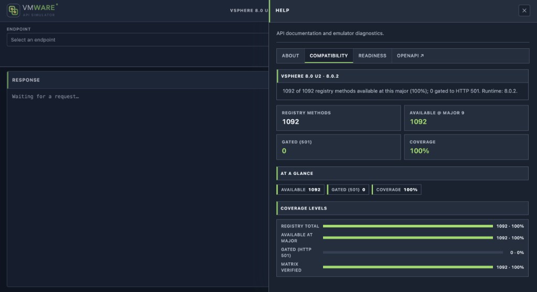The width and height of the screenshot is (537, 292).
Task: Click the Gated (HTTP 501) empty coverage bar
Action: [x=413, y=253]
